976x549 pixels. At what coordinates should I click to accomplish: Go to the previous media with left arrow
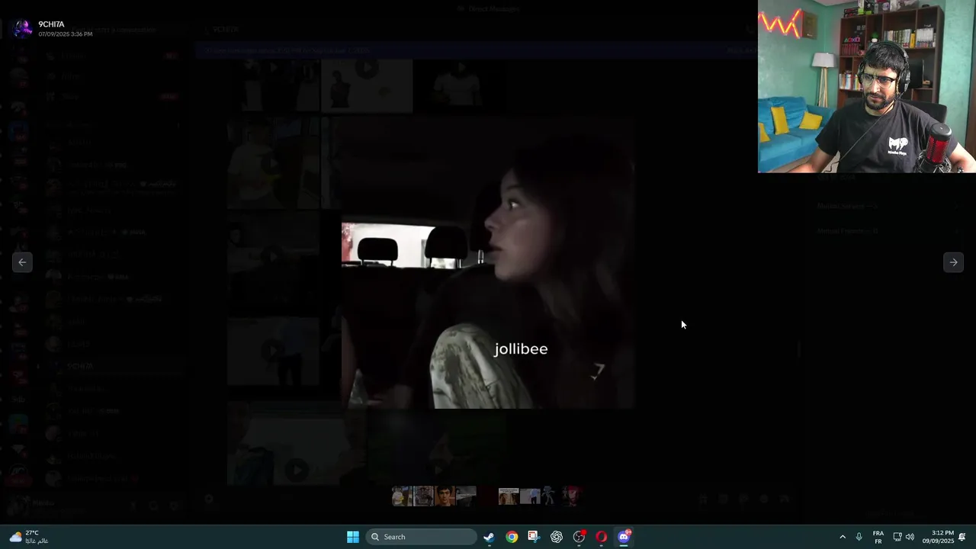[x=22, y=262]
